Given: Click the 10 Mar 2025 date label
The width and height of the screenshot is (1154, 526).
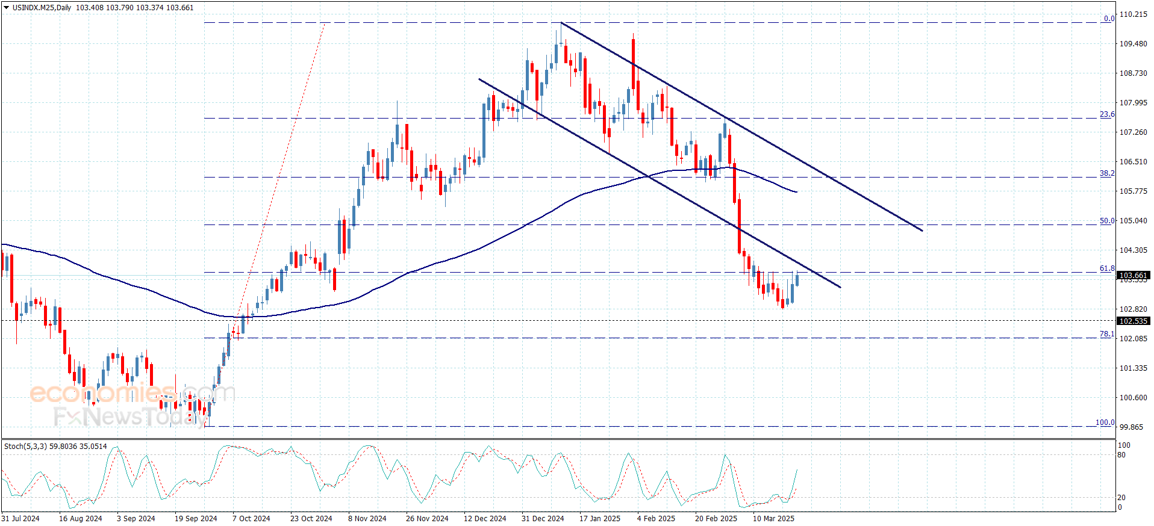Looking at the screenshot, I should tap(774, 519).
